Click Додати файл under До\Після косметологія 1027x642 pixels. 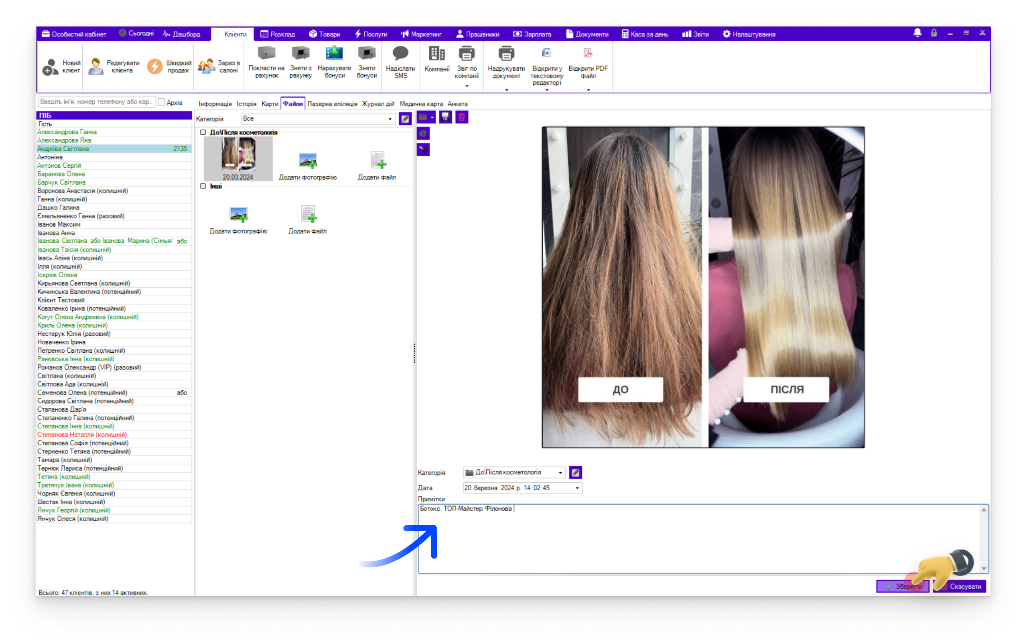pyautogui.click(x=377, y=167)
